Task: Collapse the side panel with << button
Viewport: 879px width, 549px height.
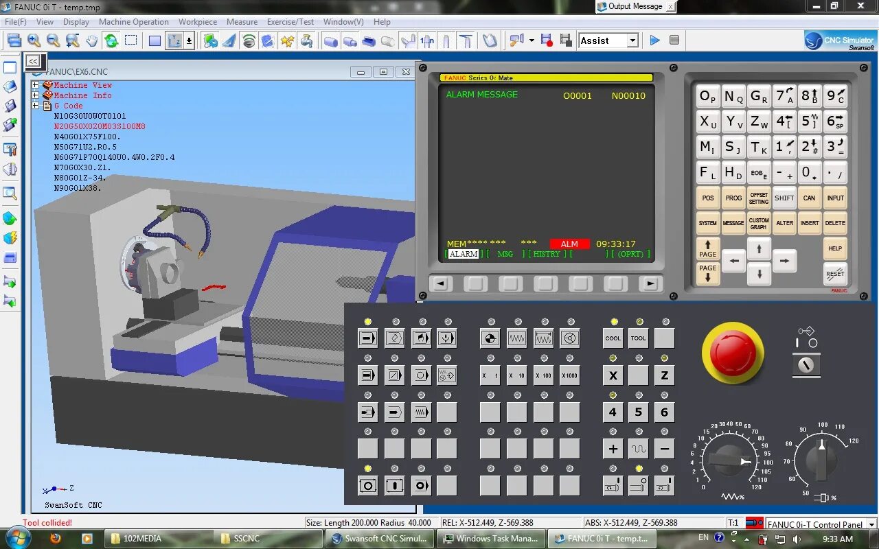Action: tap(33, 61)
